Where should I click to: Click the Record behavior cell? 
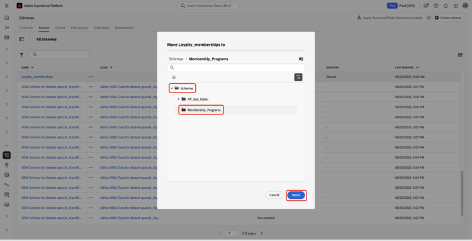331,77
